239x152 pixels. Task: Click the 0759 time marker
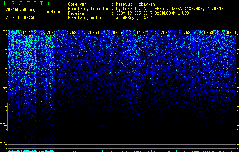[209, 33]
